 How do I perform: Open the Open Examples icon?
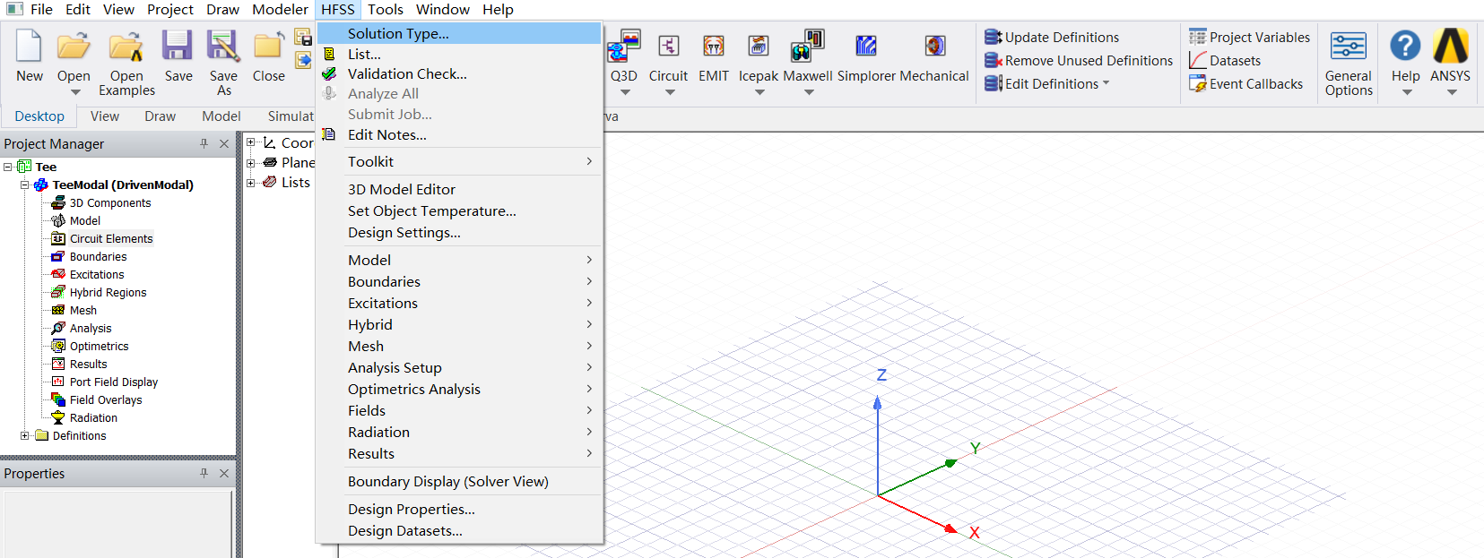tap(126, 47)
